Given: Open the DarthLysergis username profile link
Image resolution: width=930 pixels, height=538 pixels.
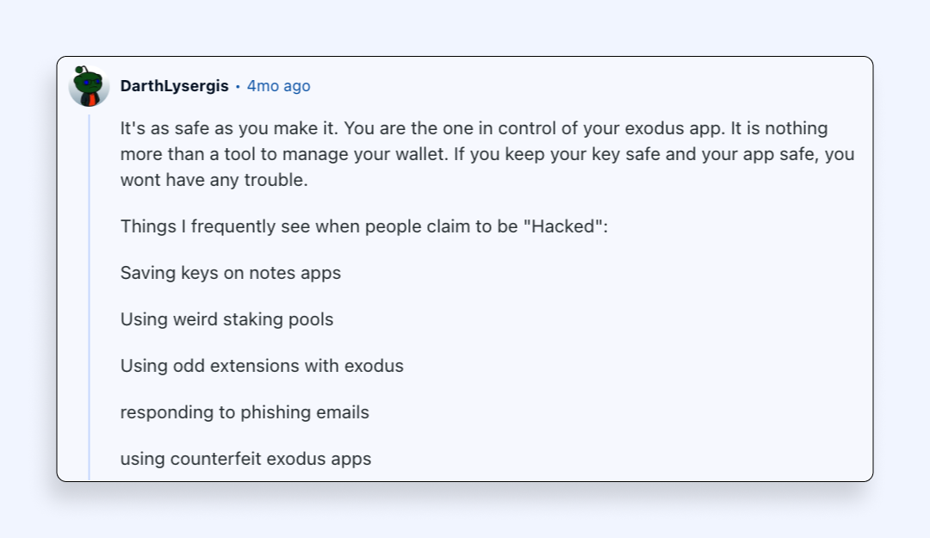Looking at the screenshot, I should (175, 86).
